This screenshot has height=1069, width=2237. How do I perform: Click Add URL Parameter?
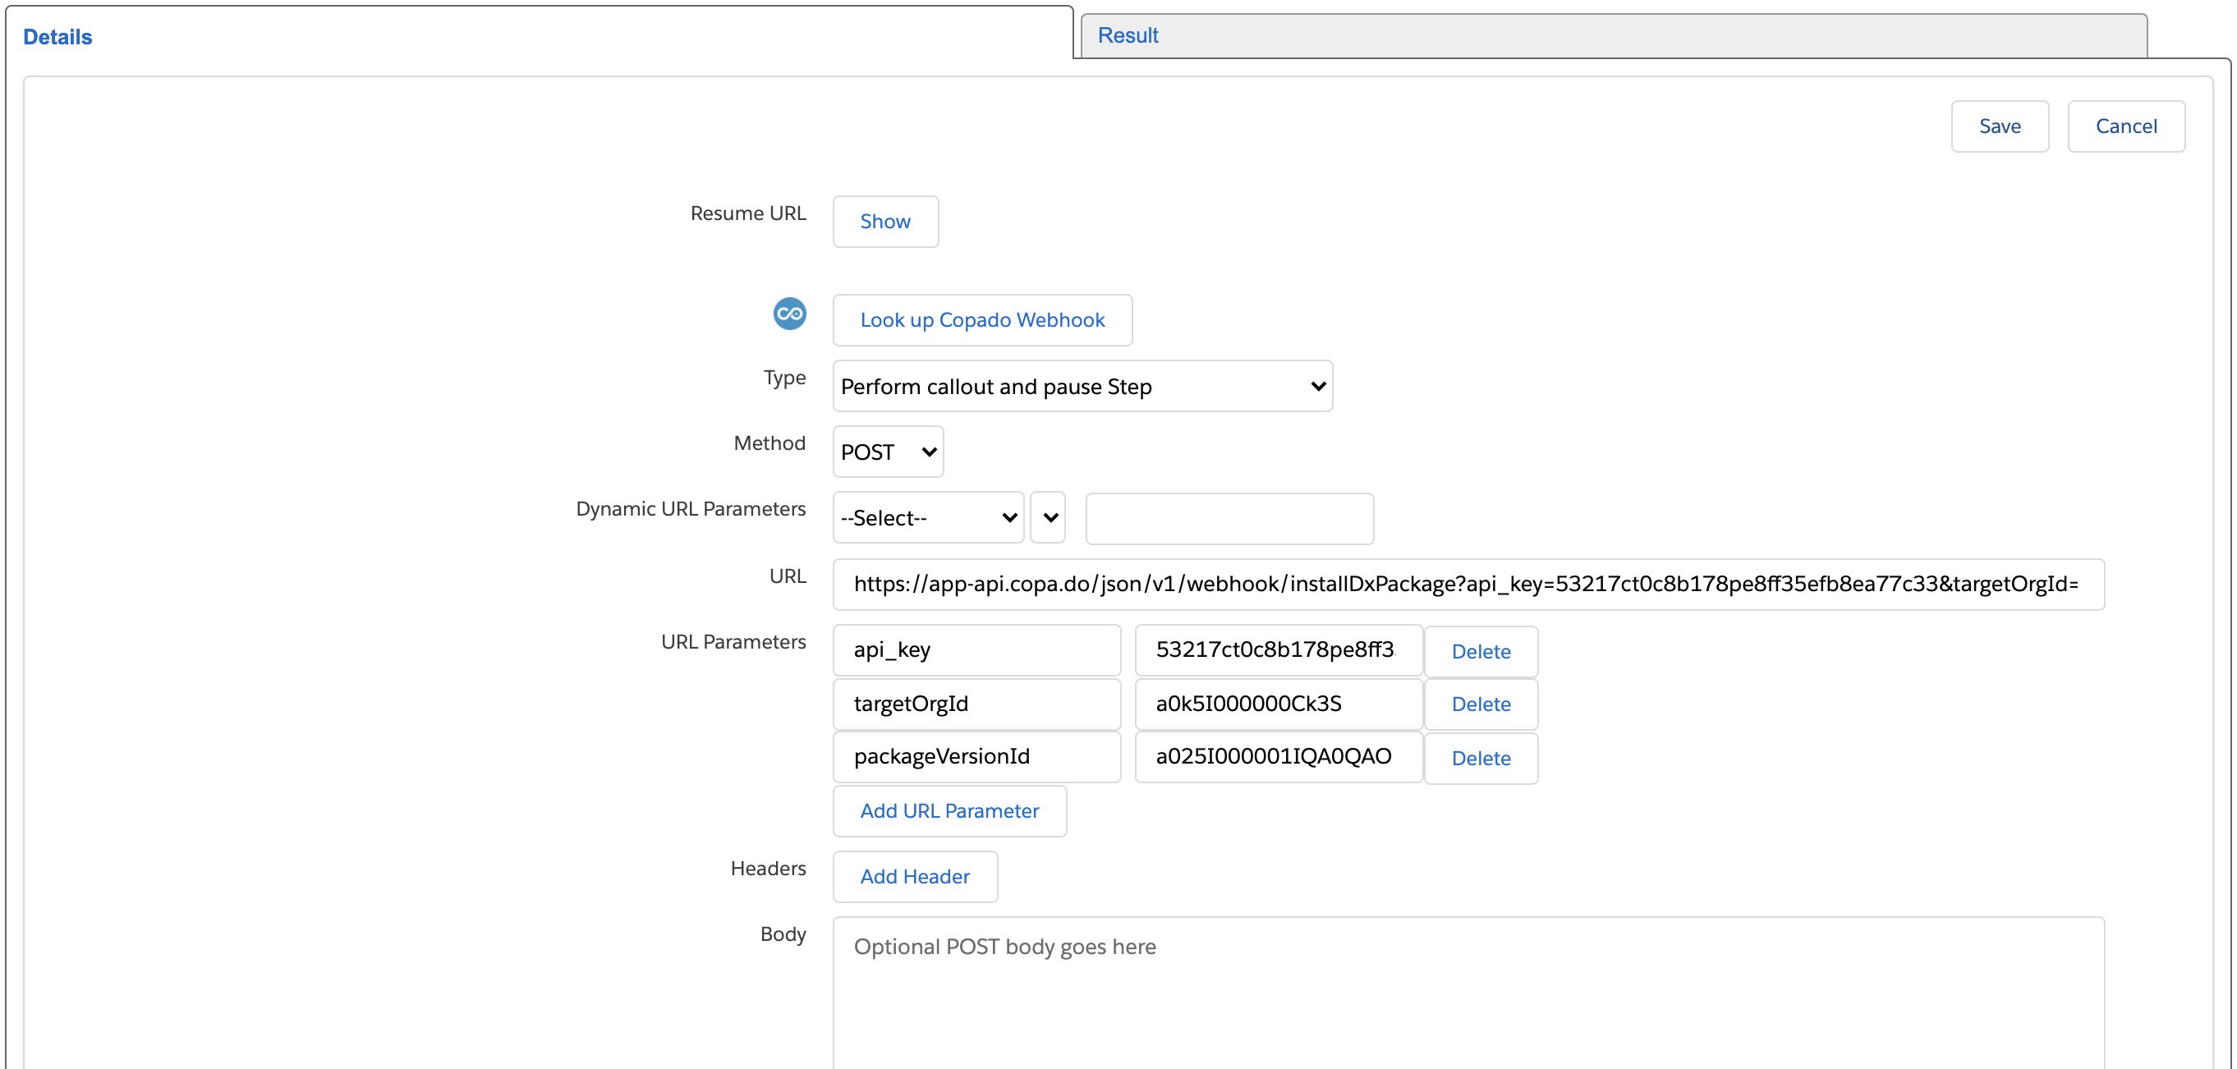click(x=949, y=811)
